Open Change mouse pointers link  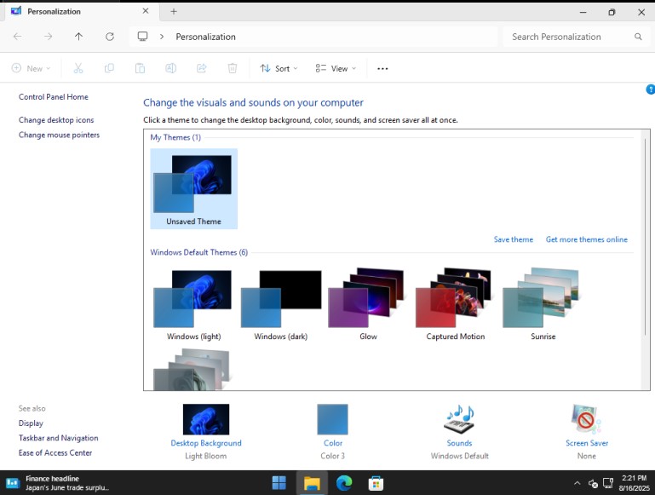(59, 135)
